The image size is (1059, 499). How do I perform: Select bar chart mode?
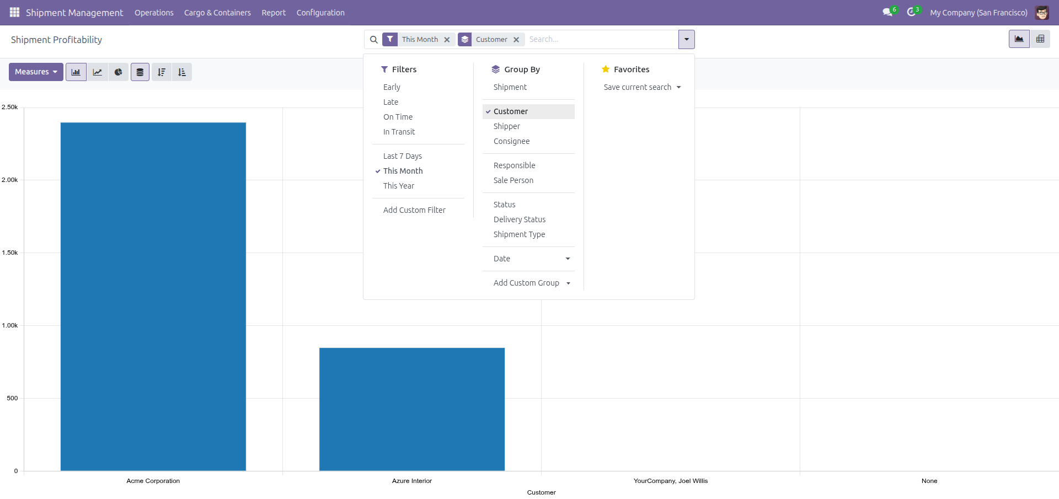point(76,72)
